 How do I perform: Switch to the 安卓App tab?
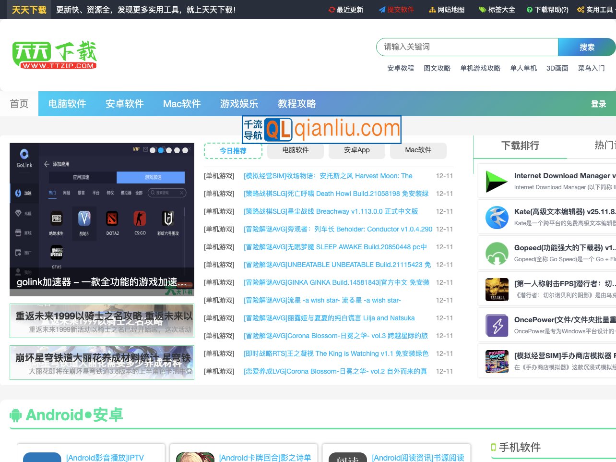[357, 150]
